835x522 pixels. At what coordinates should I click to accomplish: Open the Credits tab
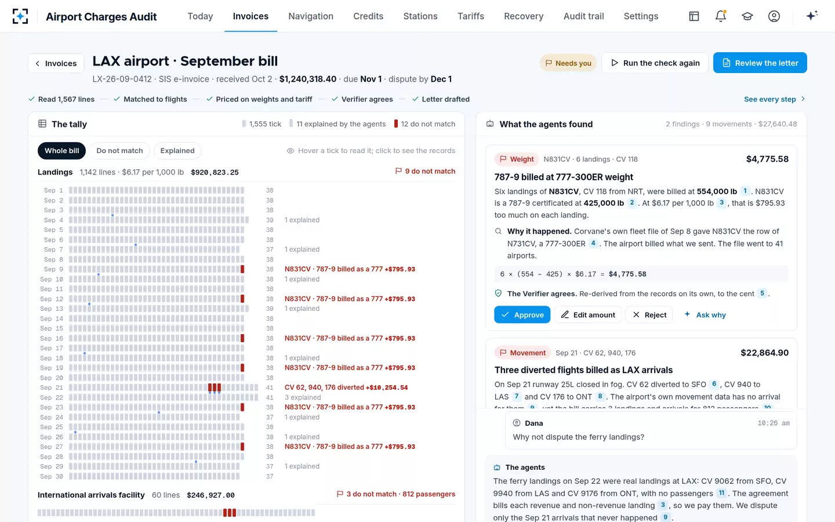[368, 16]
